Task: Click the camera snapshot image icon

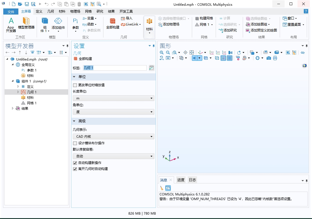Action: [269, 58]
